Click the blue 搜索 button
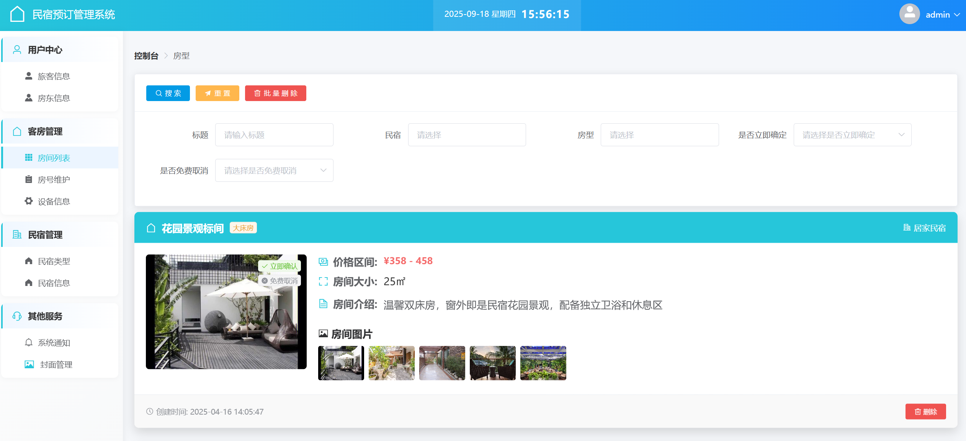This screenshot has height=441, width=966. click(168, 93)
